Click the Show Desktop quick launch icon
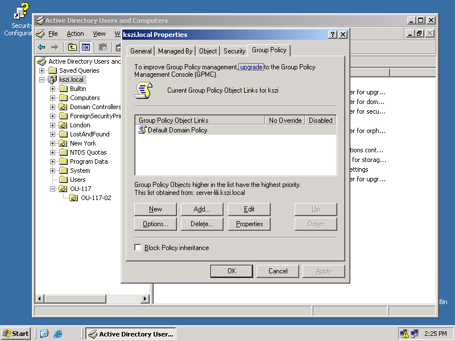Viewport: 455px width, 341px height. [x=44, y=334]
